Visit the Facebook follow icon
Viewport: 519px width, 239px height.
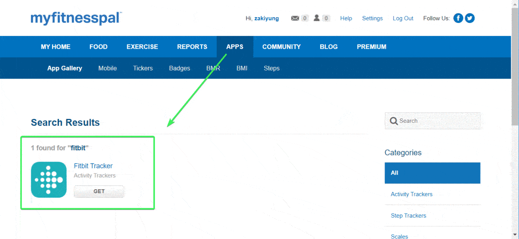(458, 18)
